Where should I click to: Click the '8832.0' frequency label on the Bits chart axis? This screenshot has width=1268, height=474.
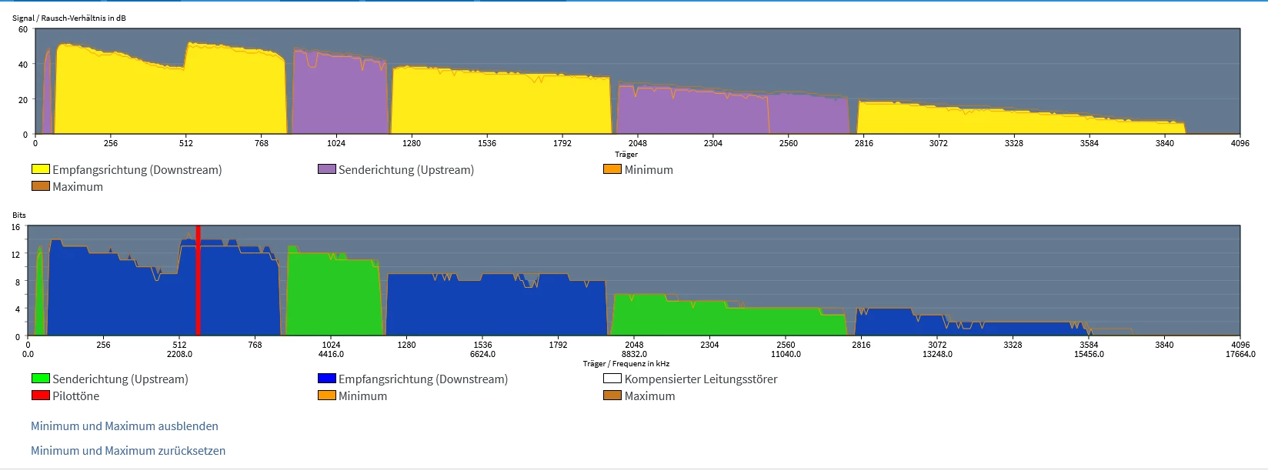pyautogui.click(x=634, y=355)
